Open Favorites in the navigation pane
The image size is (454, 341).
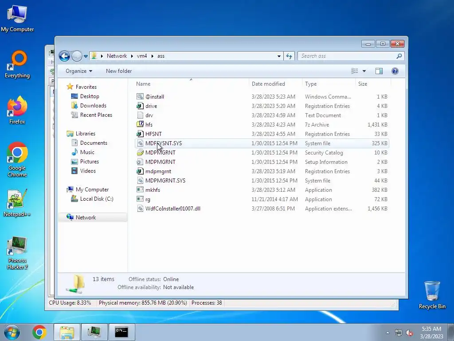pyautogui.click(x=86, y=87)
